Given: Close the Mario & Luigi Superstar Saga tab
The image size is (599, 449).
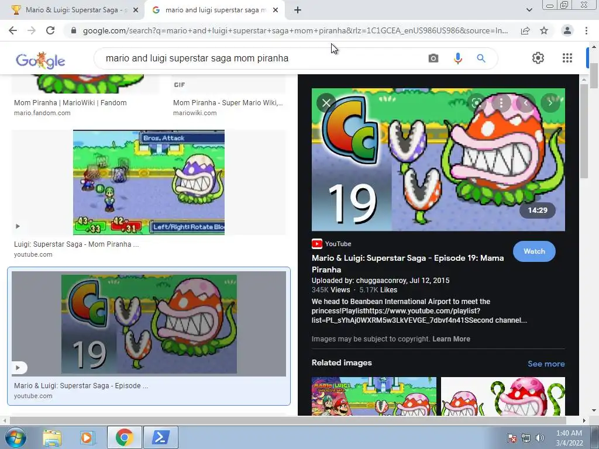Looking at the screenshot, I should (x=136, y=11).
